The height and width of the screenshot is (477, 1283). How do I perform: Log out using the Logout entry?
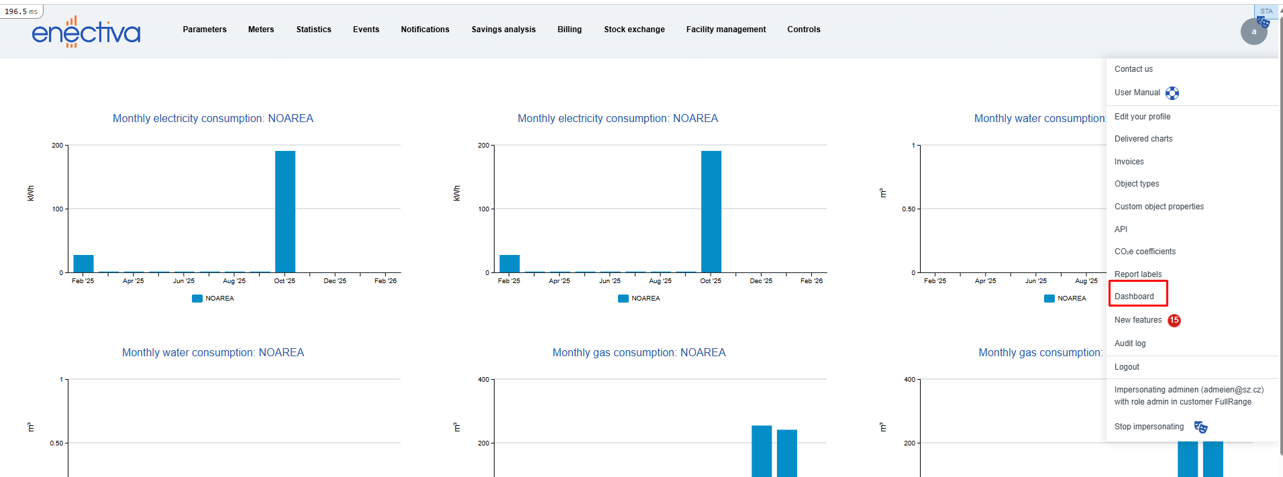[x=1127, y=367]
